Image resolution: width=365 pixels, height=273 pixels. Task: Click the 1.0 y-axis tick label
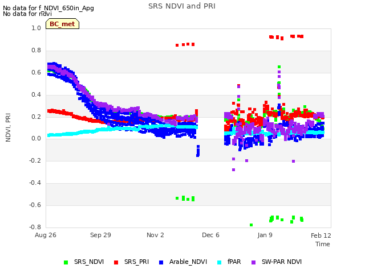pyautogui.click(x=36, y=28)
